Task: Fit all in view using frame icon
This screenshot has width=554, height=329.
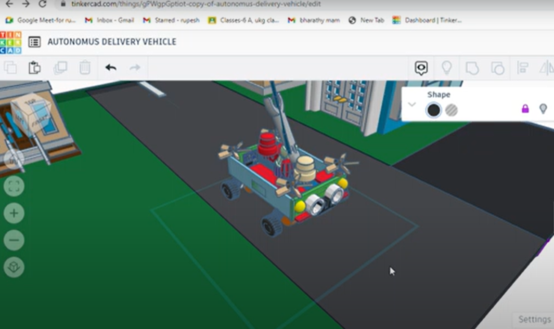Action: 14,186
